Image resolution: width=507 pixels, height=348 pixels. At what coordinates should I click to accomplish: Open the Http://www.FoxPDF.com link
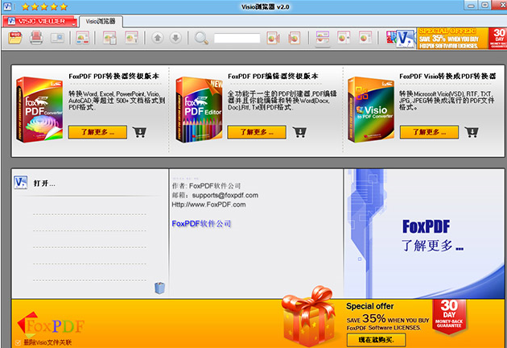point(208,205)
